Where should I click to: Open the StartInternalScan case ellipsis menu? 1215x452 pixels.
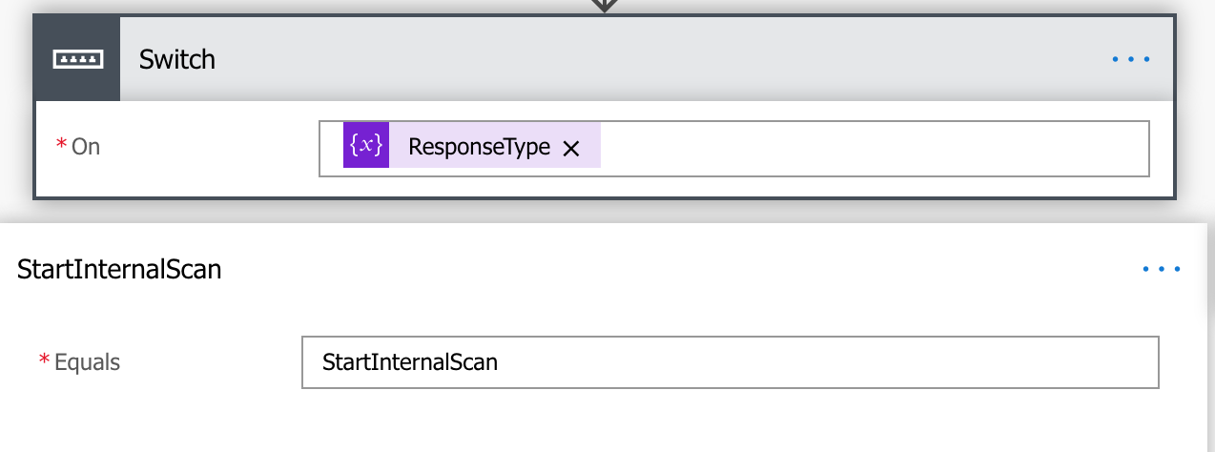tap(1162, 270)
